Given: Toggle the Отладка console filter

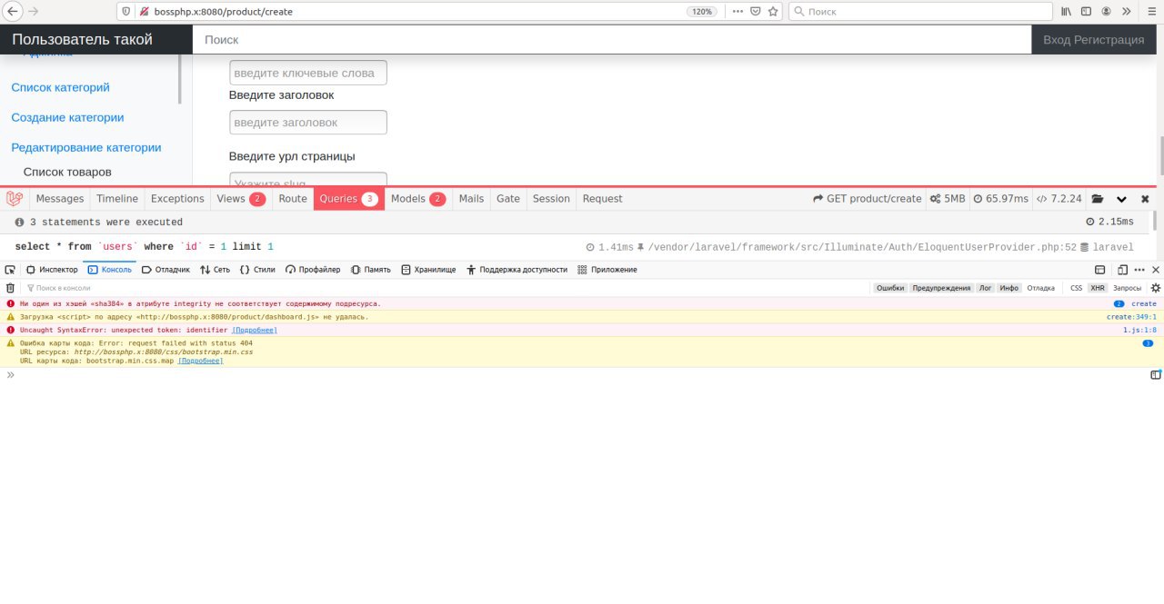Looking at the screenshot, I should coord(1041,287).
